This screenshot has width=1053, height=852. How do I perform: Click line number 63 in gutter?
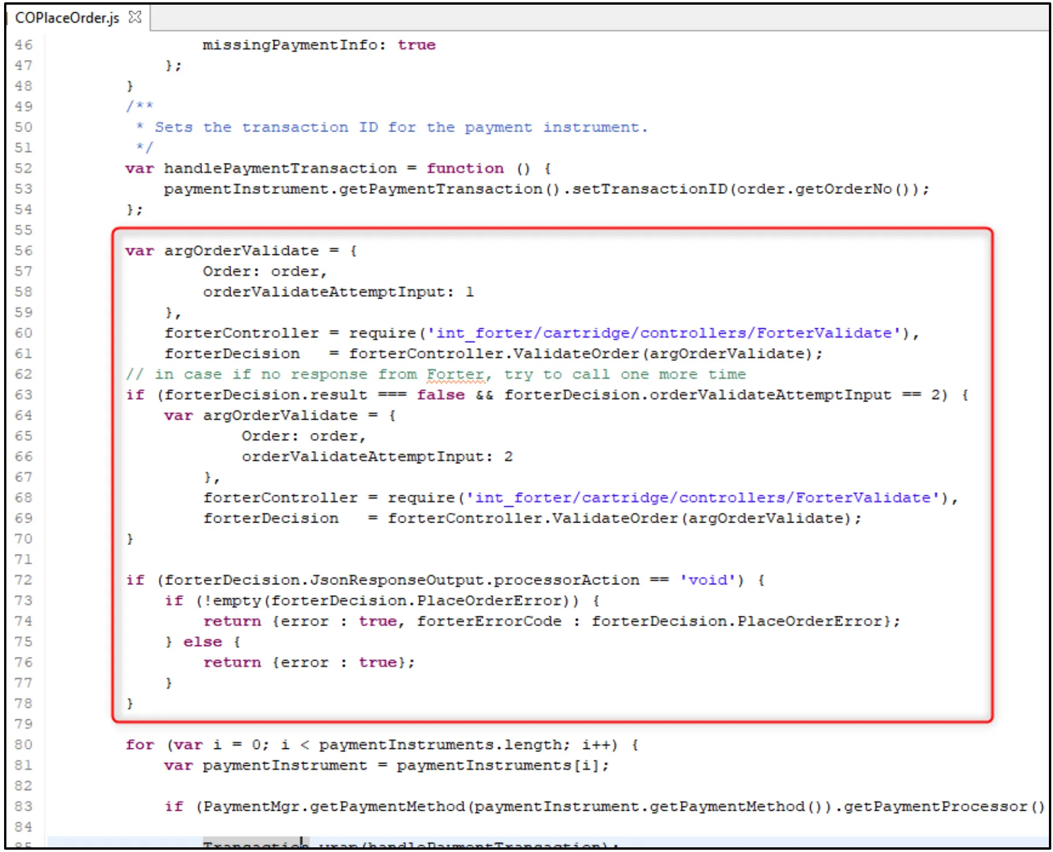tap(24, 395)
